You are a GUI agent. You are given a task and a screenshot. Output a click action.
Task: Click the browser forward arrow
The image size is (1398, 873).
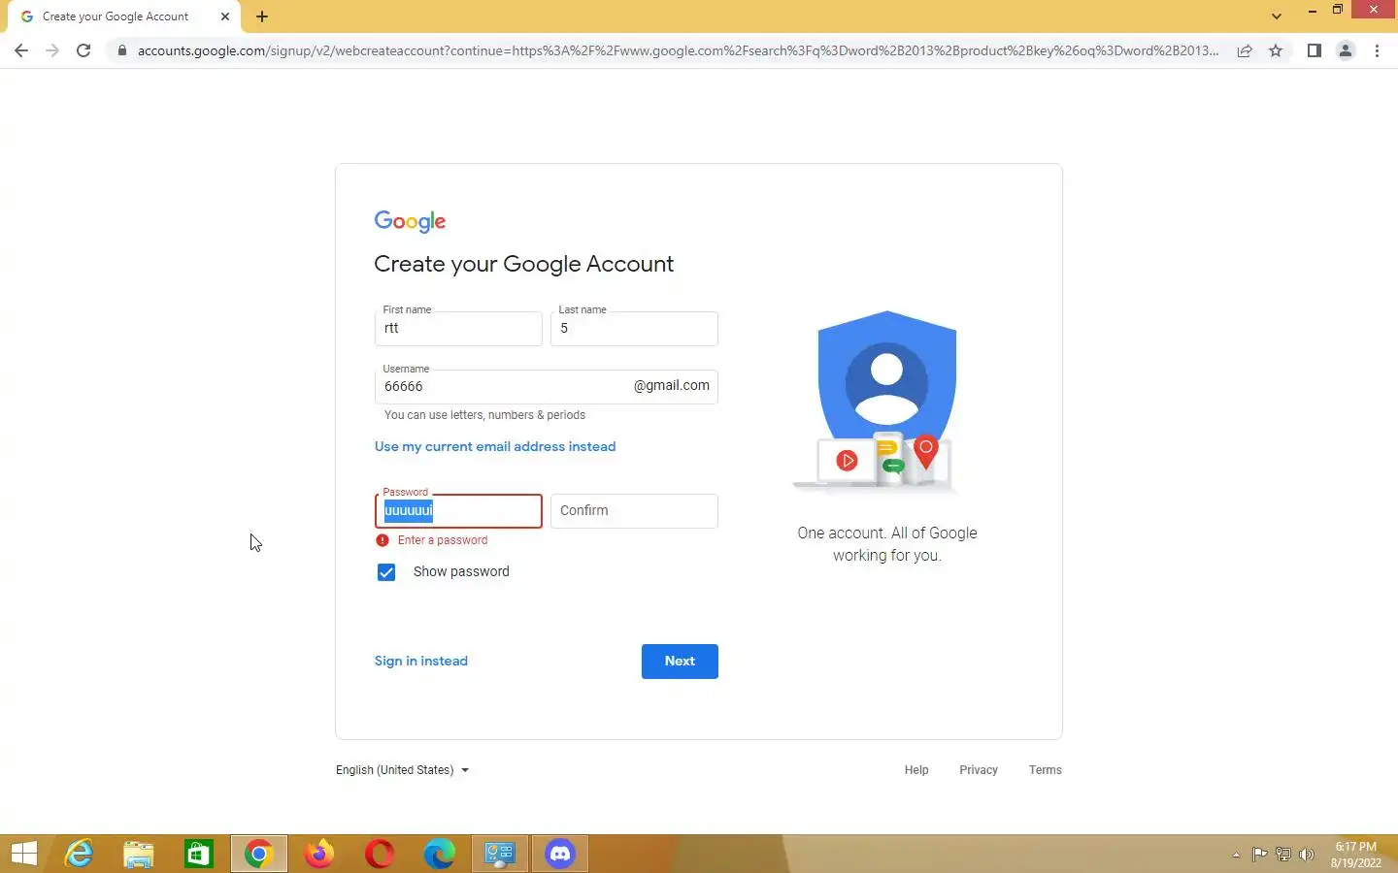(x=52, y=50)
